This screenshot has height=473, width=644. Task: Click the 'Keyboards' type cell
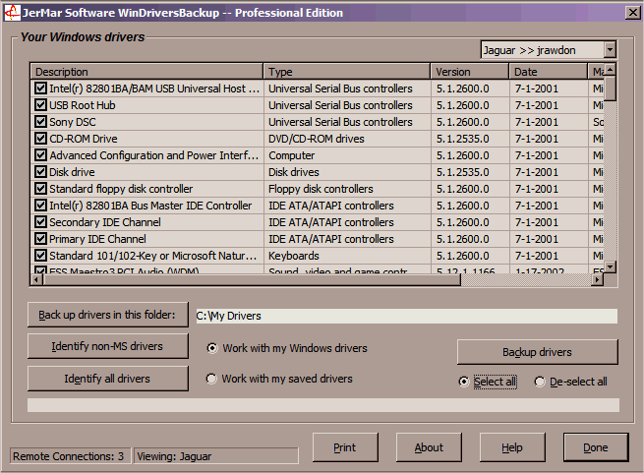294,256
